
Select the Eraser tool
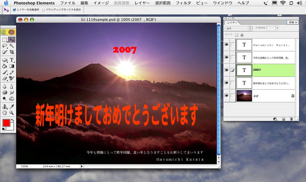(4, 79)
